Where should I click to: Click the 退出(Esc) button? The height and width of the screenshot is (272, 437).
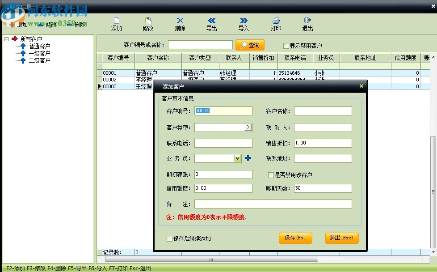click(342, 238)
